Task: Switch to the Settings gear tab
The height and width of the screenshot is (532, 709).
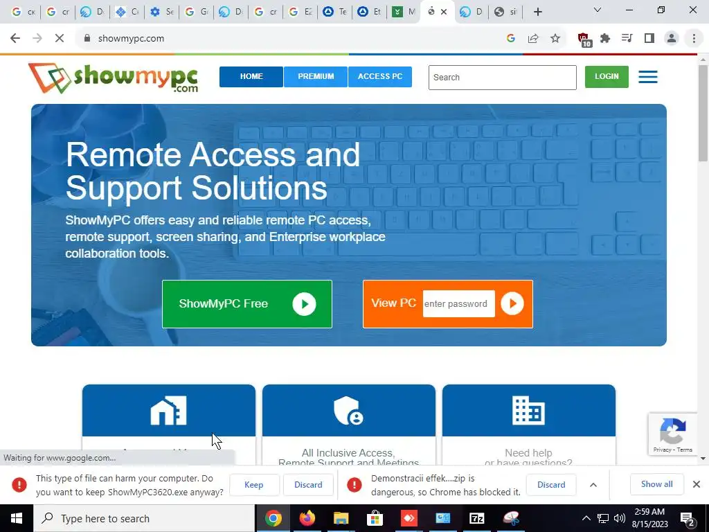Action: coord(162,12)
